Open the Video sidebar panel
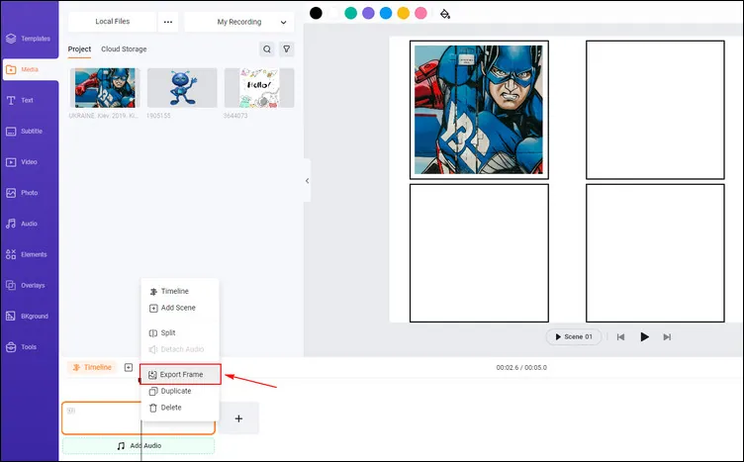This screenshot has height=462, width=744. (22, 161)
